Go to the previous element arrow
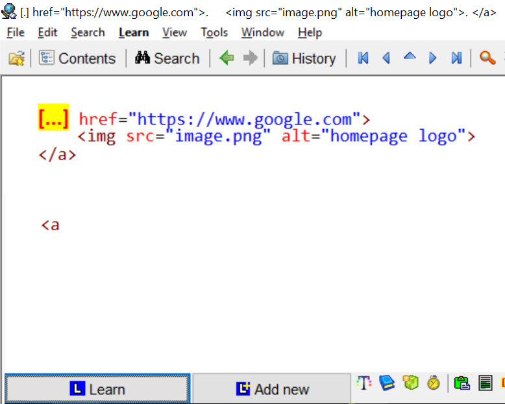 [x=386, y=58]
